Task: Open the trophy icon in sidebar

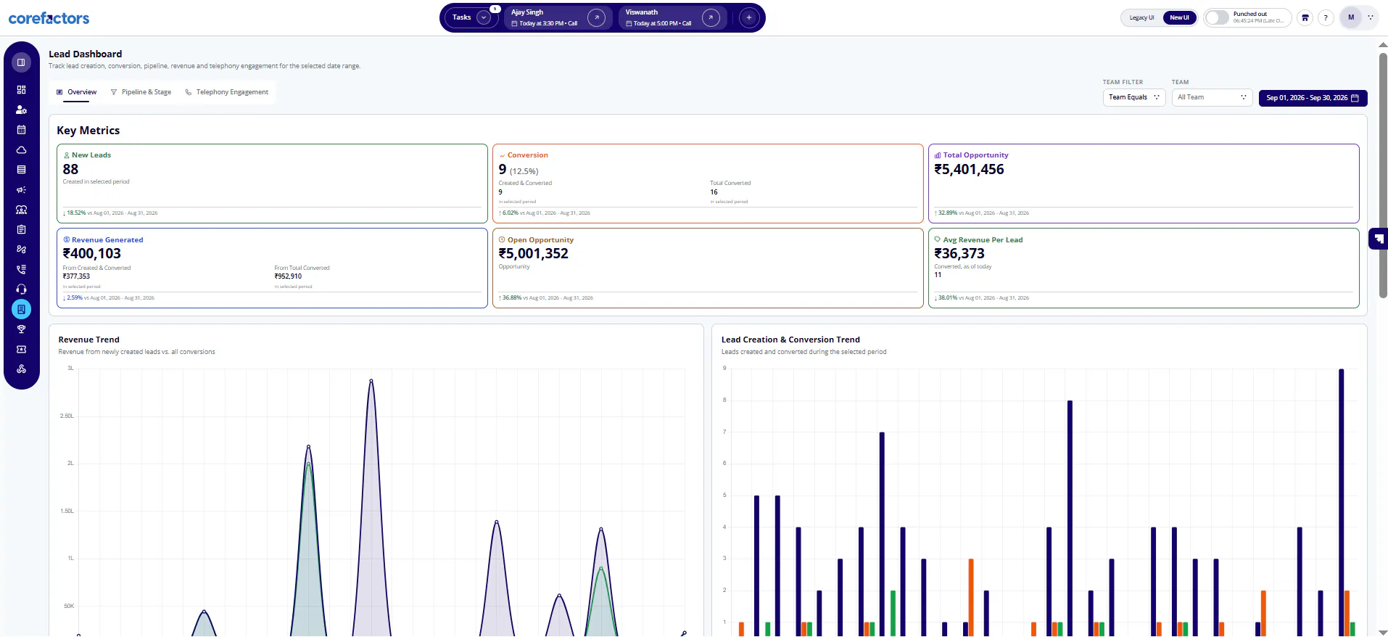Action: click(21, 329)
